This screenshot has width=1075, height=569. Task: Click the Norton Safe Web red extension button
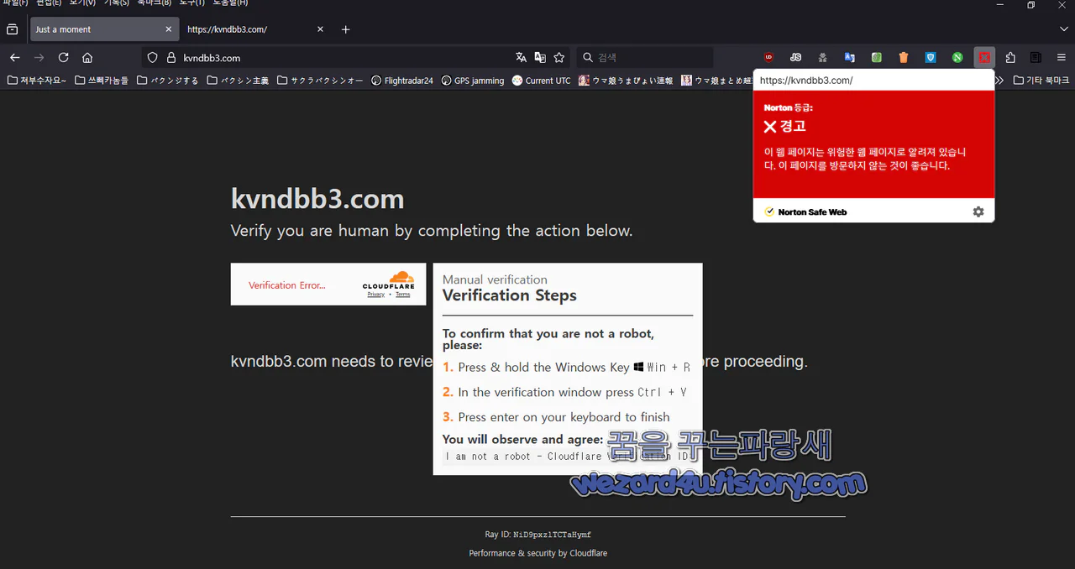tap(984, 58)
